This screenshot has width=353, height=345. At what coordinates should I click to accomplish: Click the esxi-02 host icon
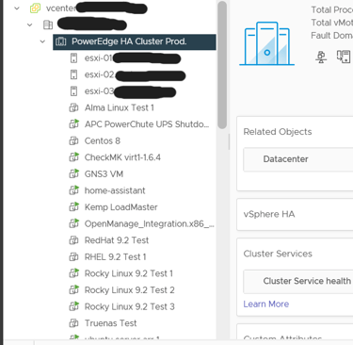[x=73, y=74]
